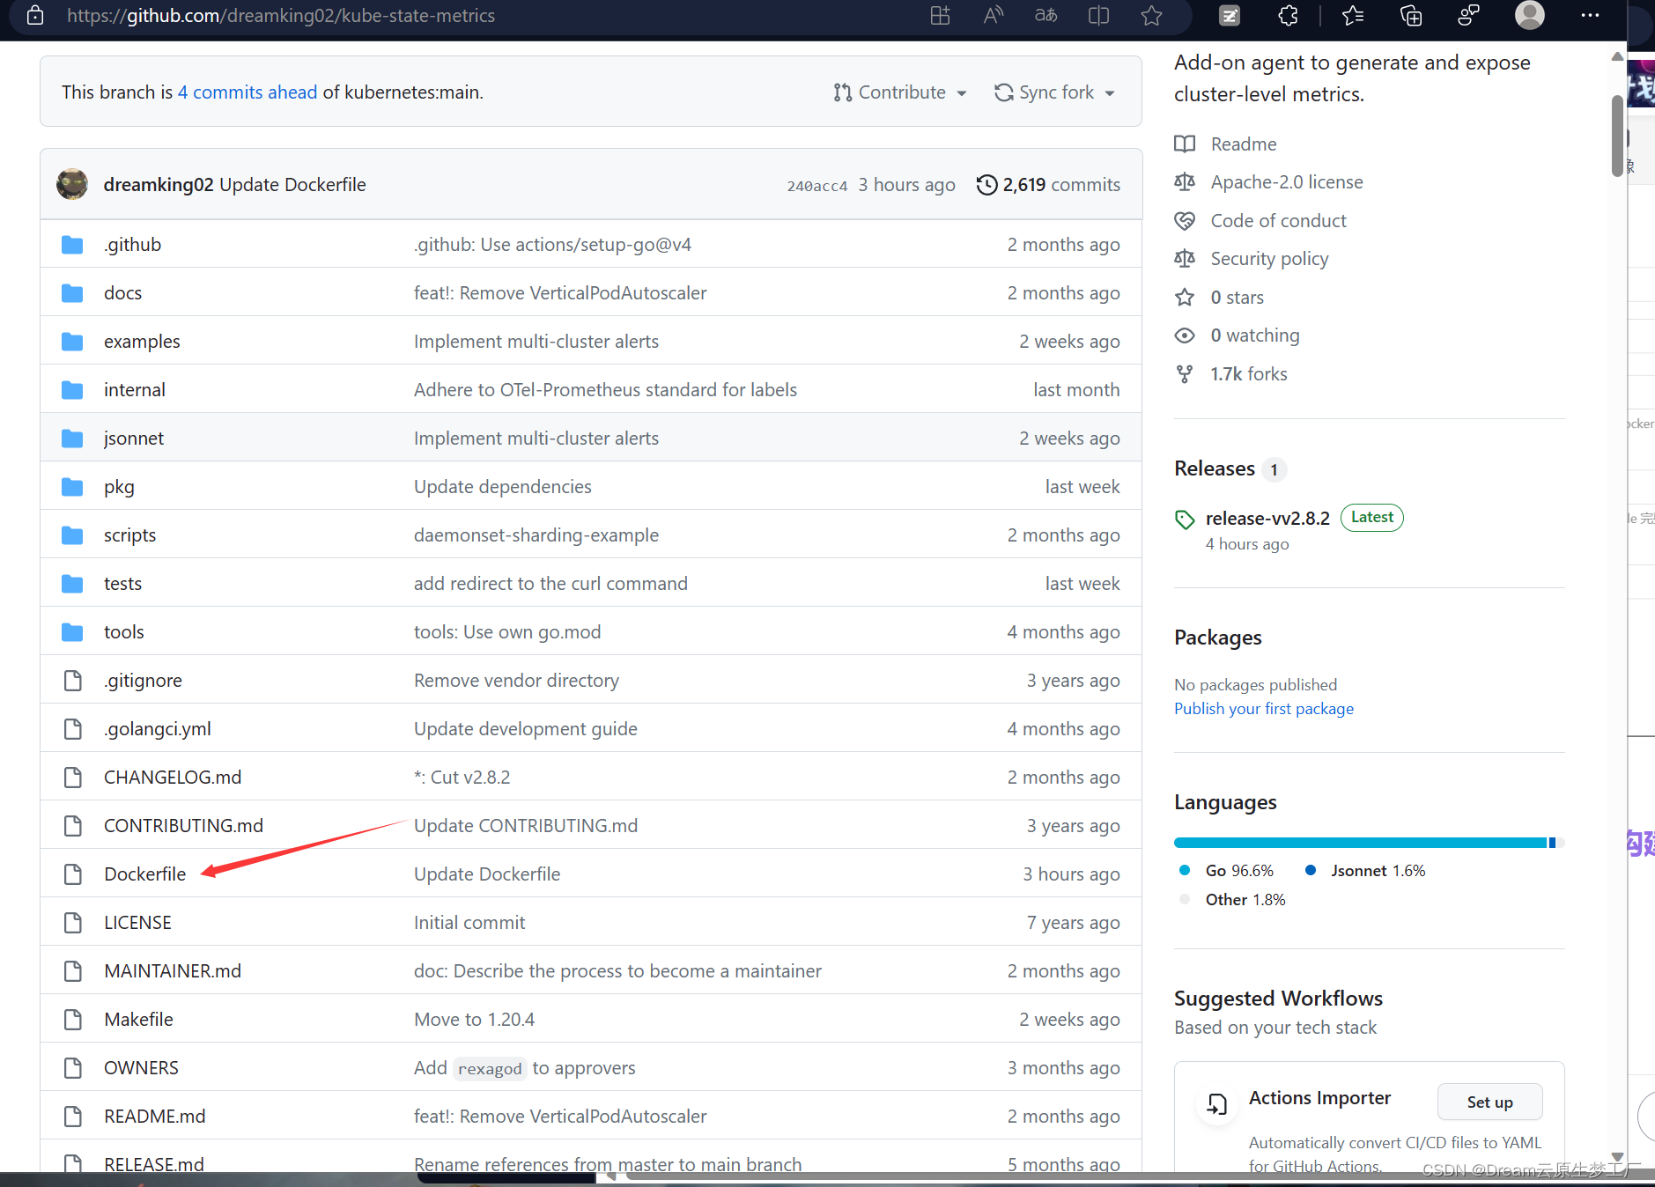Open commit 'Update dependencies' message
The image size is (1655, 1187).
click(x=503, y=487)
